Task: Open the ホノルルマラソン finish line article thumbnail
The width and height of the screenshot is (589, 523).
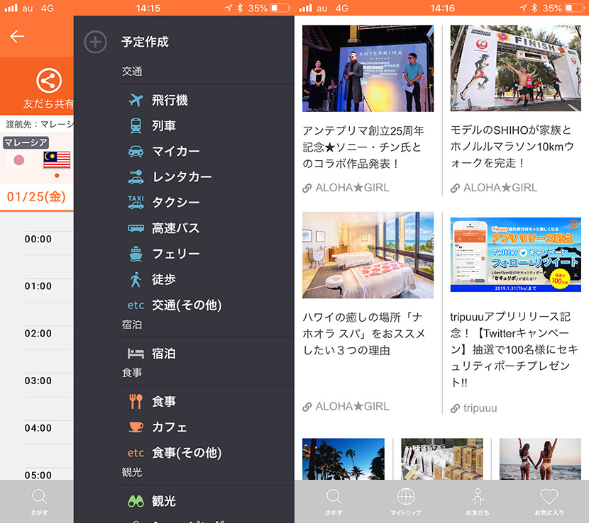Action: click(515, 69)
